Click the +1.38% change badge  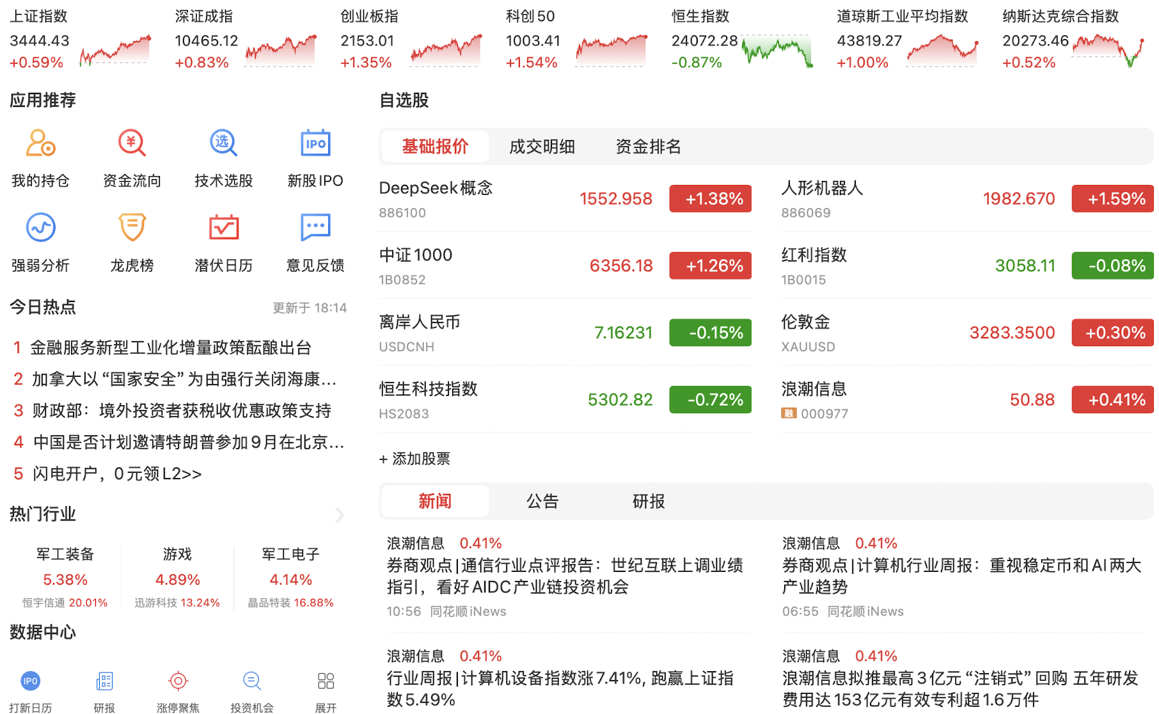coord(710,198)
